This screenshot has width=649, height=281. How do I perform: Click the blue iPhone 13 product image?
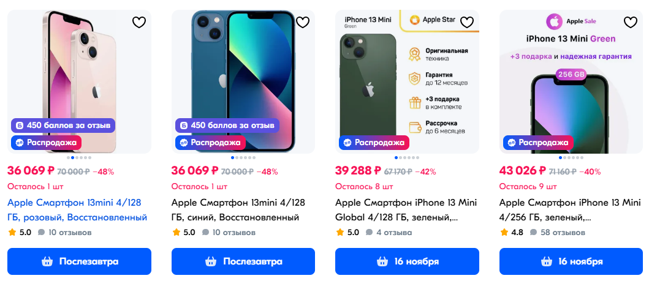(x=243, y=82)
